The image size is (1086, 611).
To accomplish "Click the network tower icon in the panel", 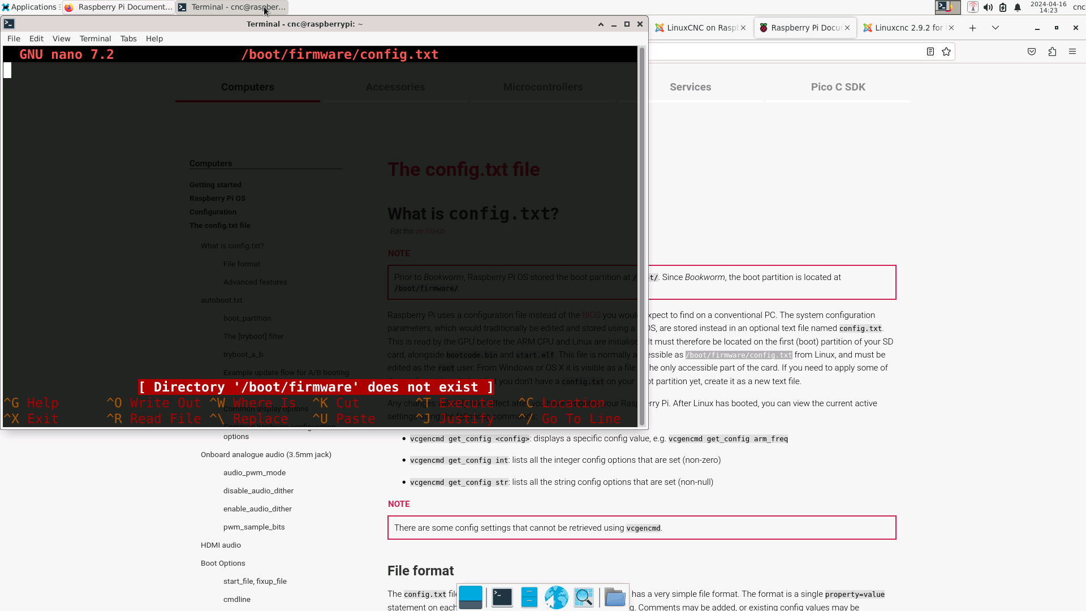I will [x=973, y=7].
